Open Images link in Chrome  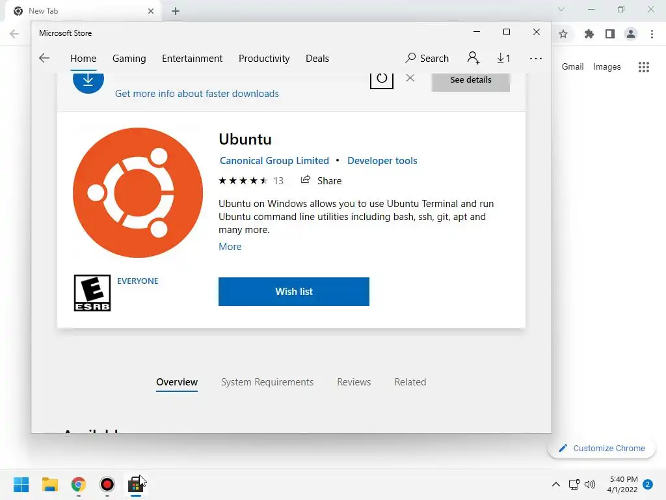click(607, 67)
